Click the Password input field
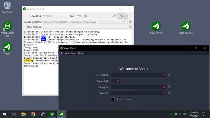 click(138, 93)
